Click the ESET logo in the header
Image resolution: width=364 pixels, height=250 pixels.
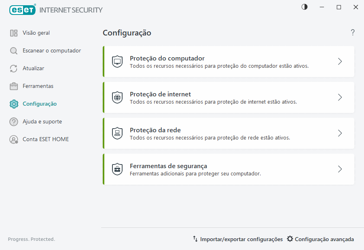[x=22, y=10]
